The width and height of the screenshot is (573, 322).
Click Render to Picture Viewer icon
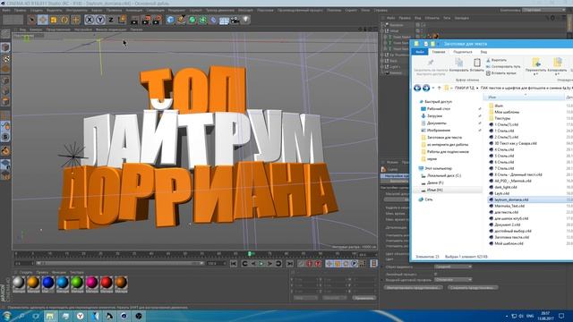146,20
